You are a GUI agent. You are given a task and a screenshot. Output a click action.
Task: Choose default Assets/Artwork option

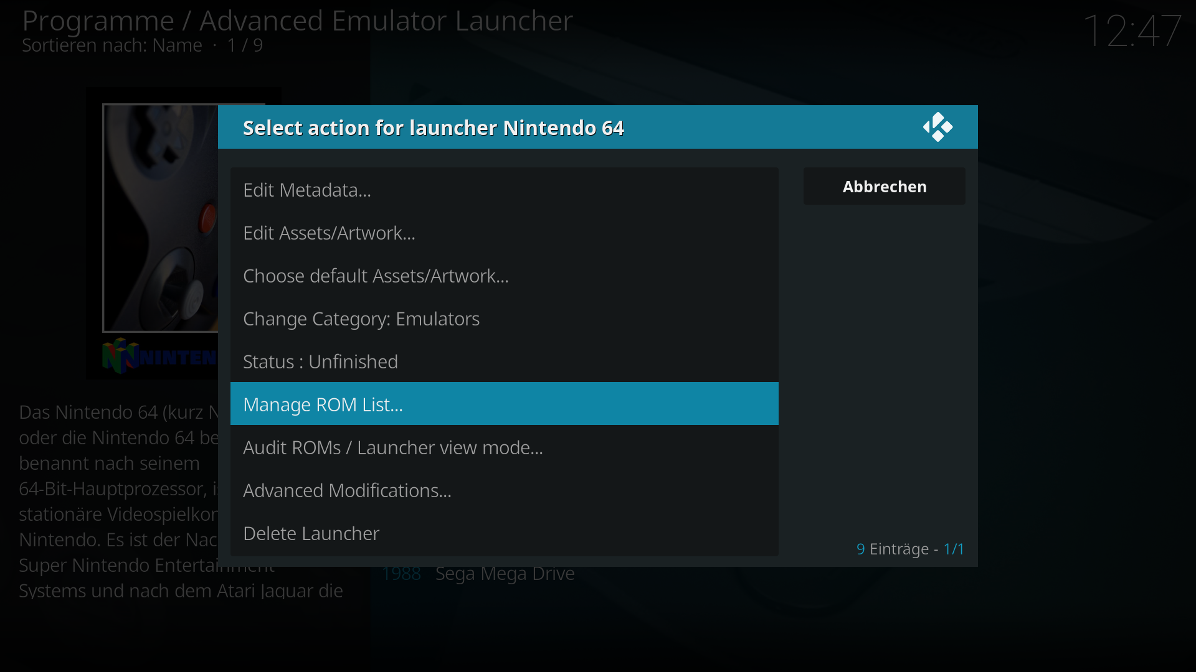pyautogui.click(x=504, y=275)
